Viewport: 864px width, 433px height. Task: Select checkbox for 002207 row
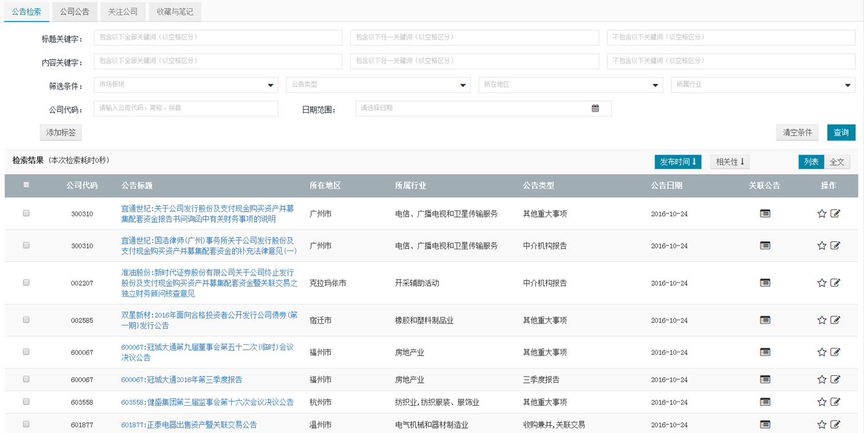26,283
